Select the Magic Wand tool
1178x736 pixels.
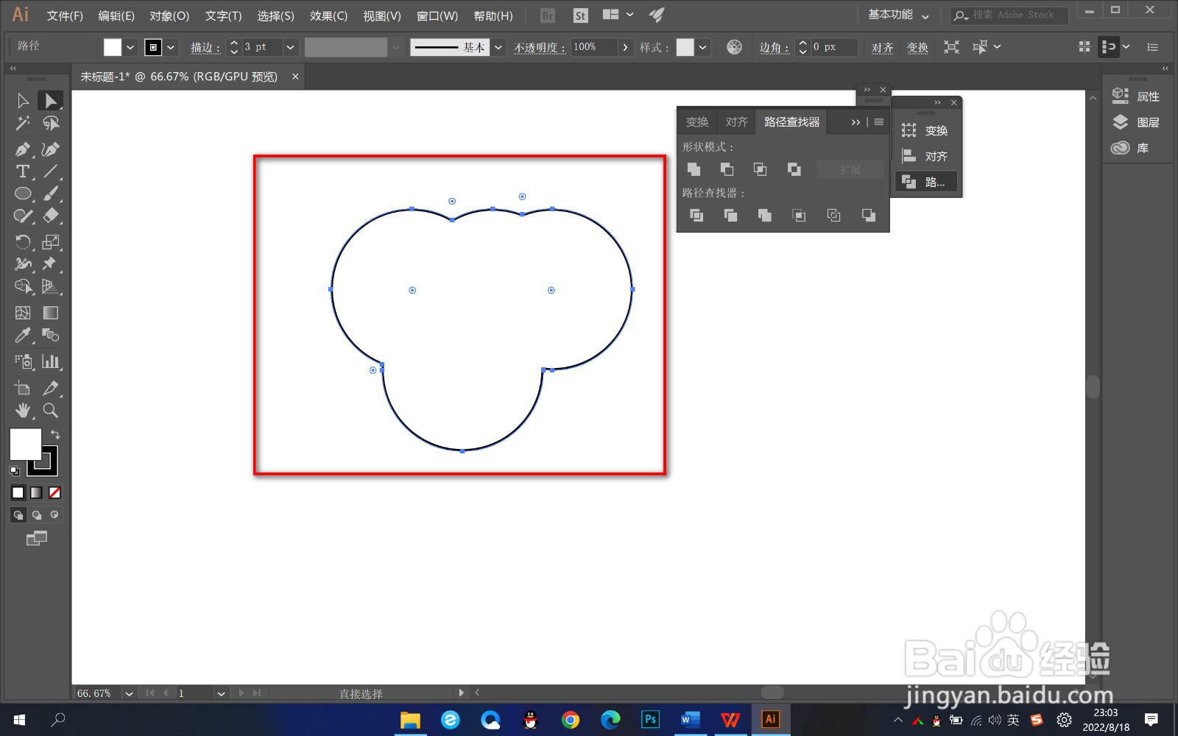[23, 123]
